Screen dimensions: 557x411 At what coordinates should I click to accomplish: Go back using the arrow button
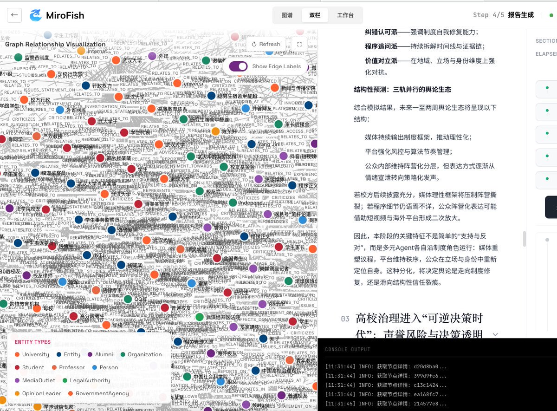pyautogui.click(x=14, y=15)
